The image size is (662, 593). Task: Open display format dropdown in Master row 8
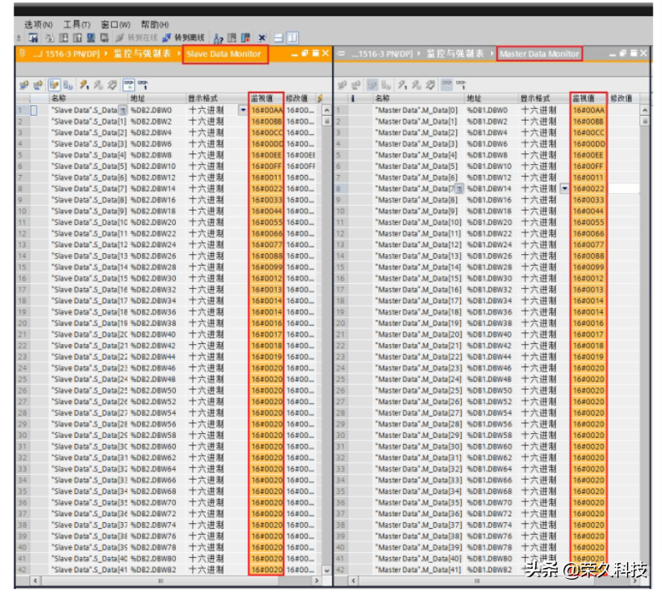[x=564, y=189]
